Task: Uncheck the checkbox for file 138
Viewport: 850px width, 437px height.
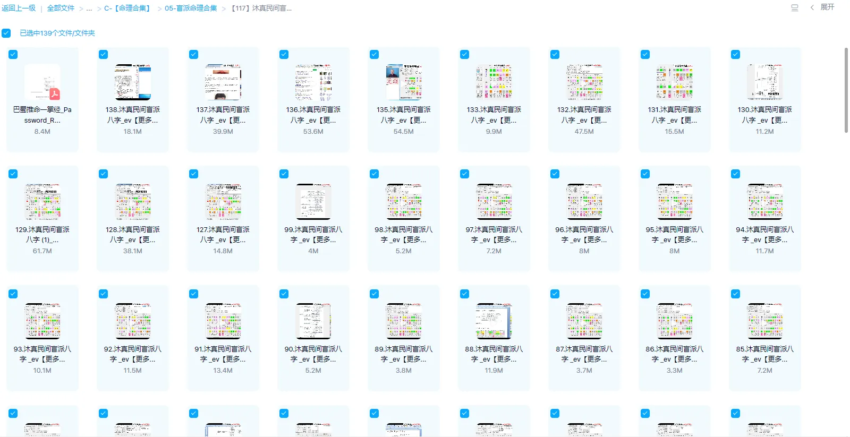Action: 104,54
